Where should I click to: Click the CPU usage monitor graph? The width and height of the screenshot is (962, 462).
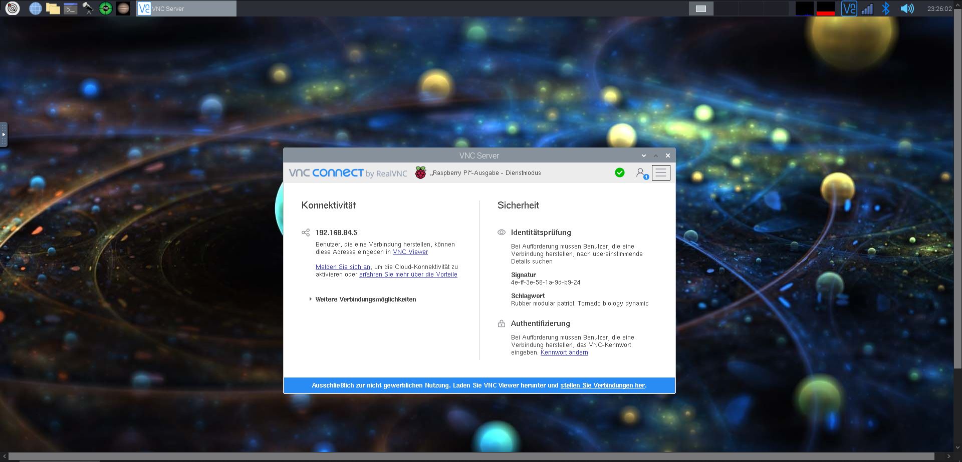[805, 8]
